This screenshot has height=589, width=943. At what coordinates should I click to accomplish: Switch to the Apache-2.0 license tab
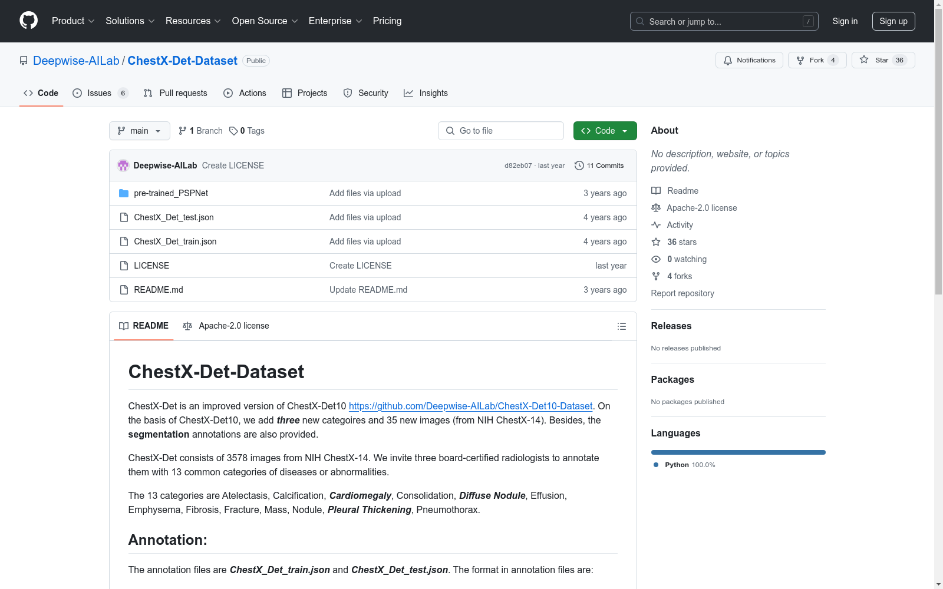226,326
